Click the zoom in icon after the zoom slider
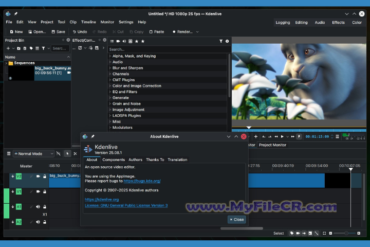The width and height of the screenshot is (370, 247). (359, 233)
